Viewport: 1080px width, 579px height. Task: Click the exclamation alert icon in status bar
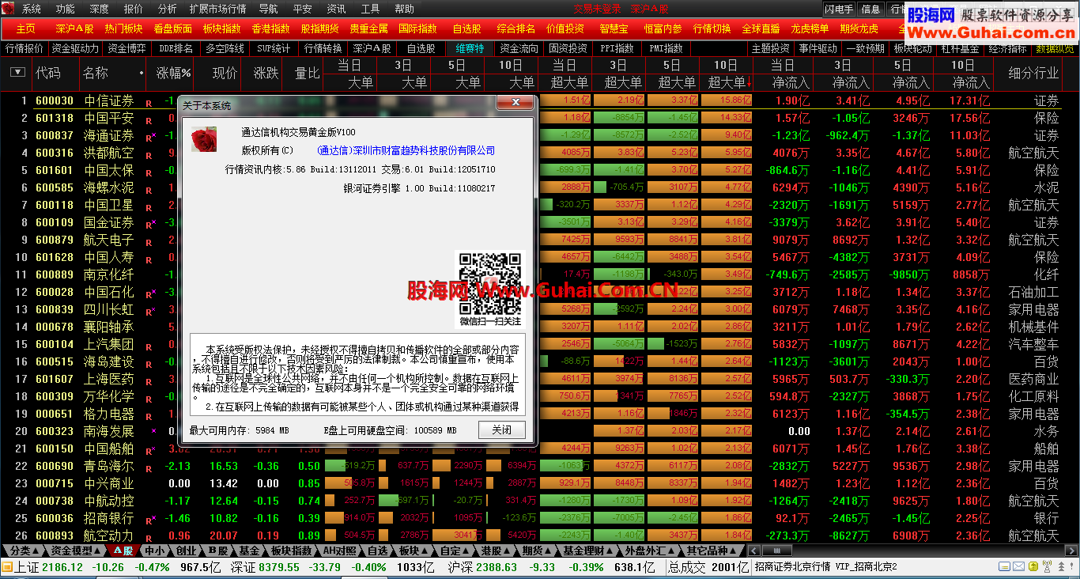pos(1071,567)
